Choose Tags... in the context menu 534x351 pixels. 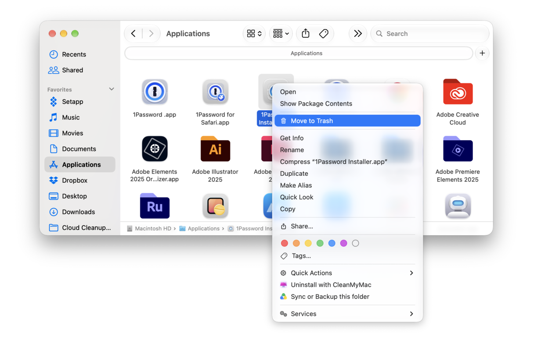click(x=347, y=256)
